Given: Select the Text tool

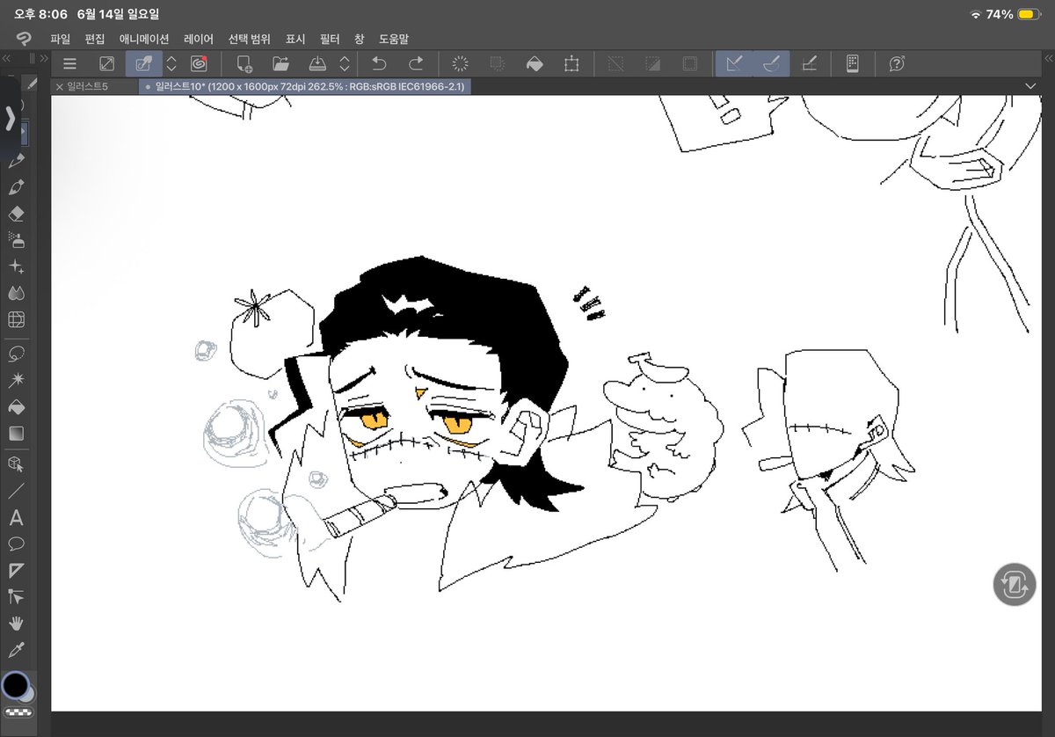Looking at the screenshot, I should (x=16, y=518).
